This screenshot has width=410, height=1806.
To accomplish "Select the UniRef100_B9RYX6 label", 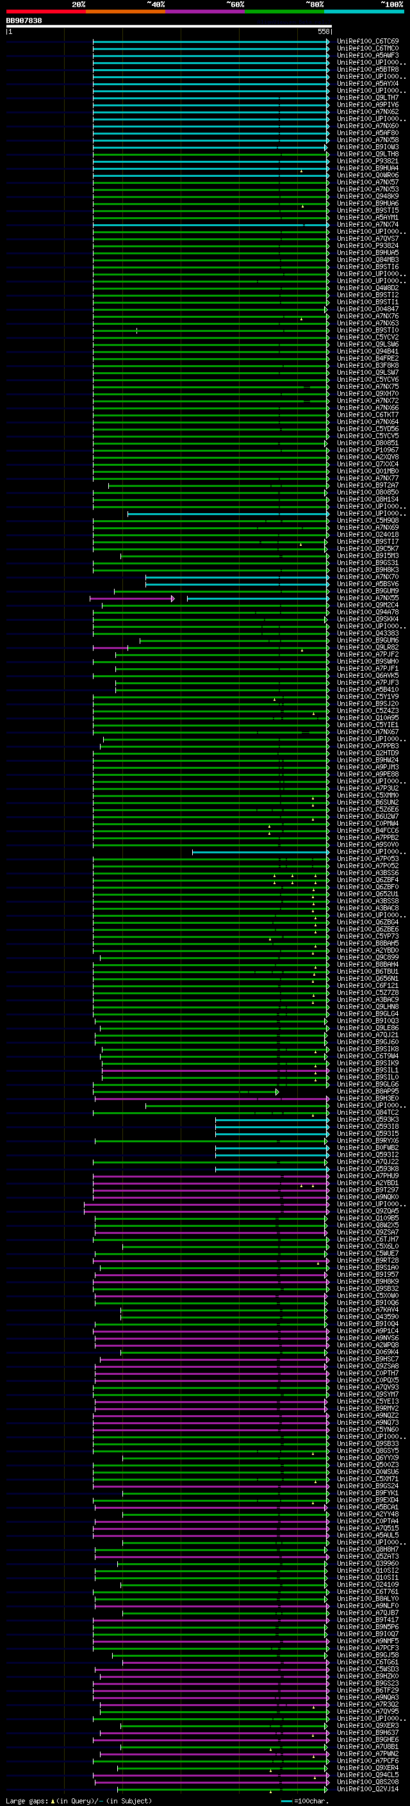I will (368, 1140).
